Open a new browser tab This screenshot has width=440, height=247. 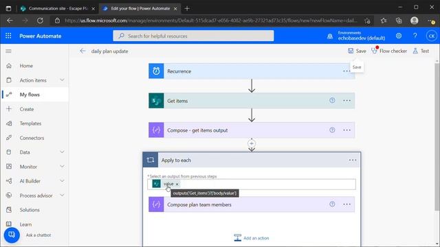(187, 8)
